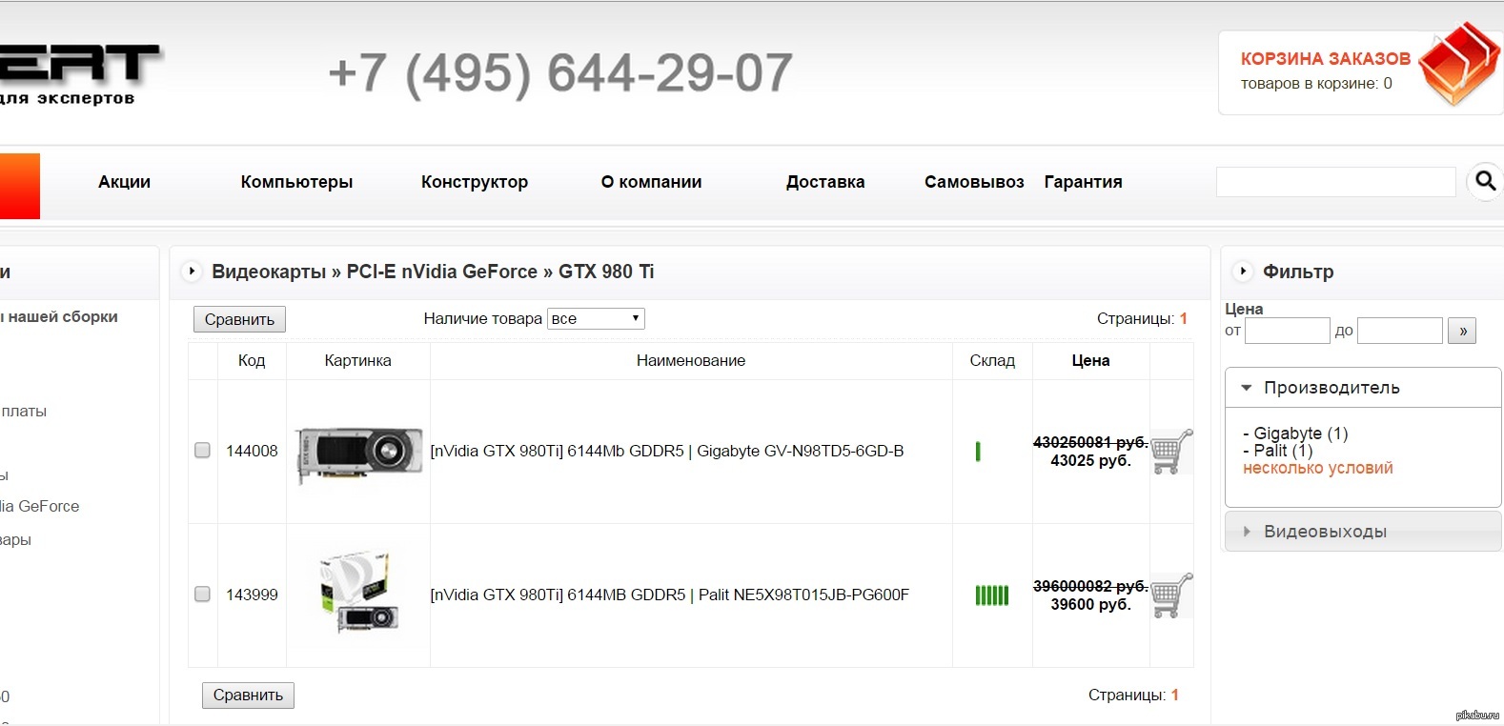Click the 'товаров в корзине: 0' text
Image resolution: width=1504 pixels, height=726 pixels.
[1316, 84]
